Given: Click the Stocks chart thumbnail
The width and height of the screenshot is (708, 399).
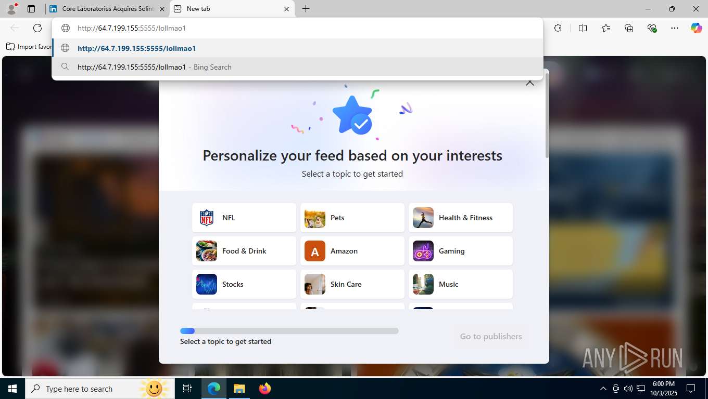Looking at the screenshot, I should click(x=207, y=284).
